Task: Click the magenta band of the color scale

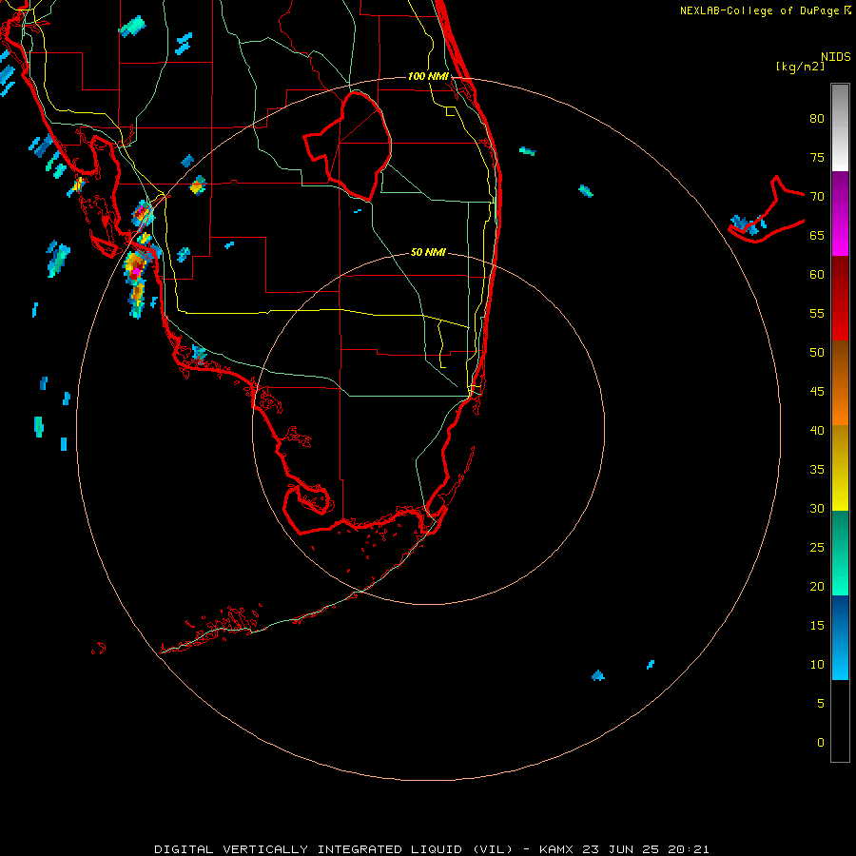Action: pyautogui.click(x=840, y=213)
